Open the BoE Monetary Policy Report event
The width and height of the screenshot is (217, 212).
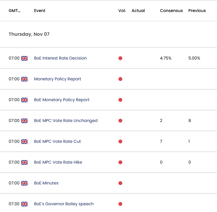(x=62, y=100)
